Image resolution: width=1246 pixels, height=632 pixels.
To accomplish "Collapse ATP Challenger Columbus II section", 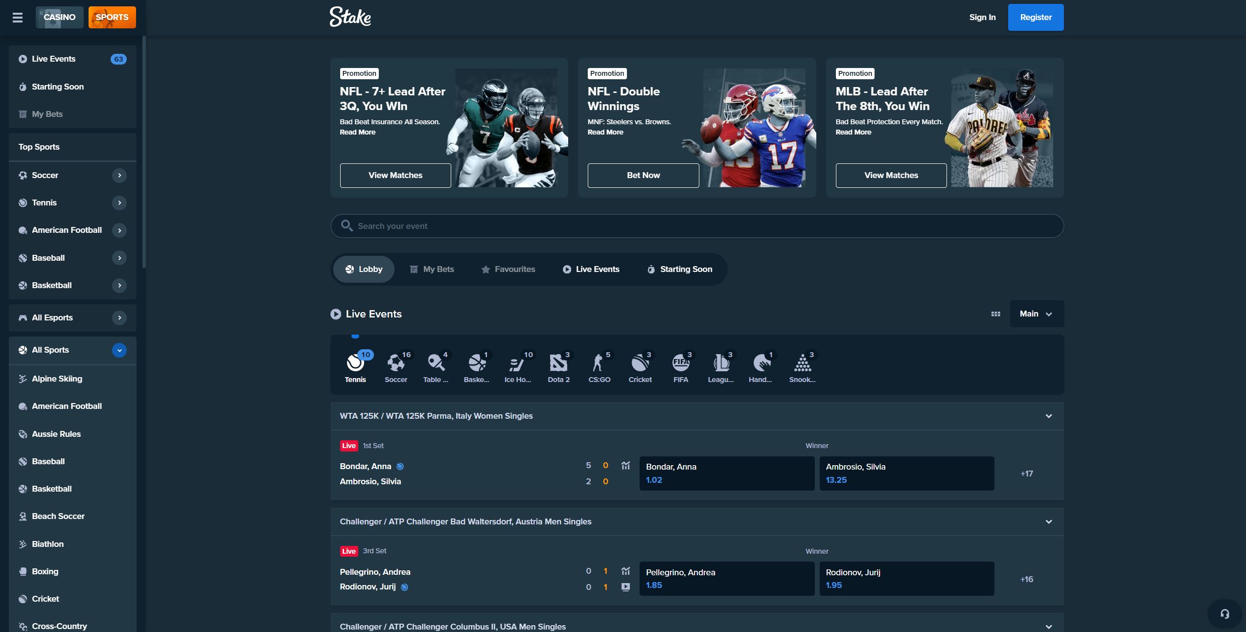I will (x=1049, y=627).
